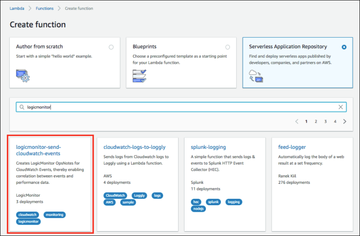Click the 'Splunk' publisher text
Image resolution: width=360 pixels, height=236 pixels.
197,182
